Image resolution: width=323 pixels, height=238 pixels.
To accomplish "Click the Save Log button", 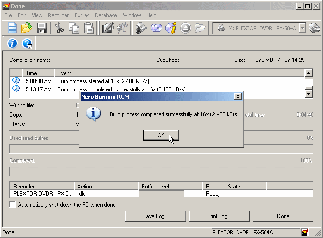I will point(155,216).
